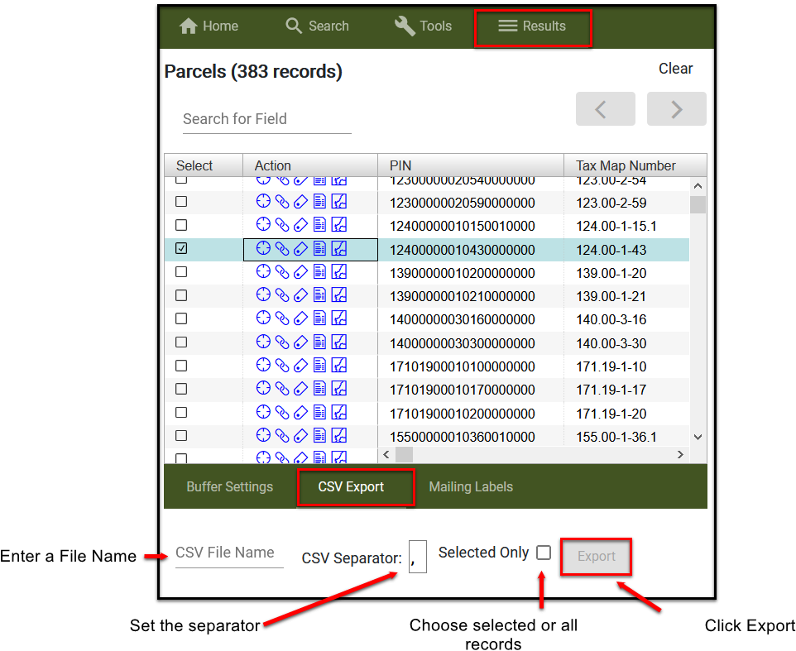796x651 pixels.
Task: Click link icon in row 171.19-1-17
Action: (282, 389)
